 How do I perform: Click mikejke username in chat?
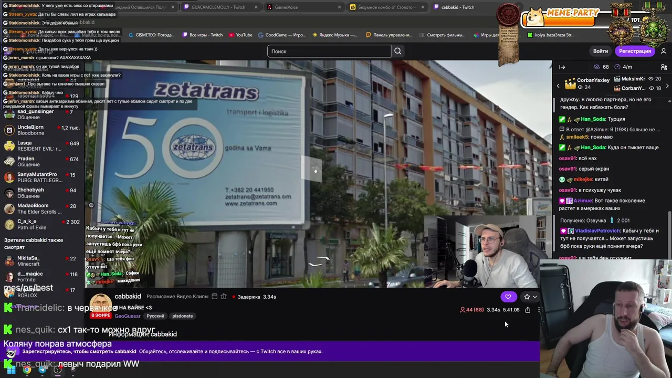(583, 180)
